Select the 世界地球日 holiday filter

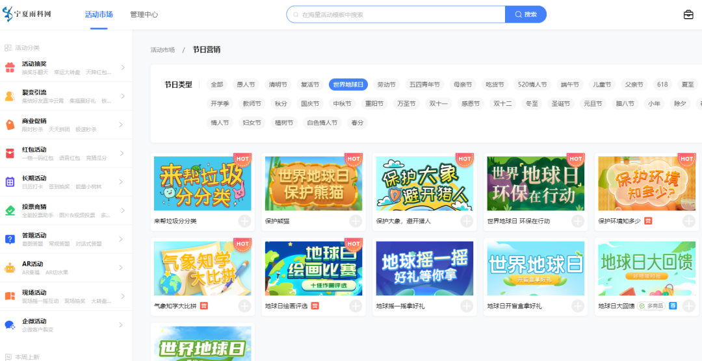(x=348, y=84)
